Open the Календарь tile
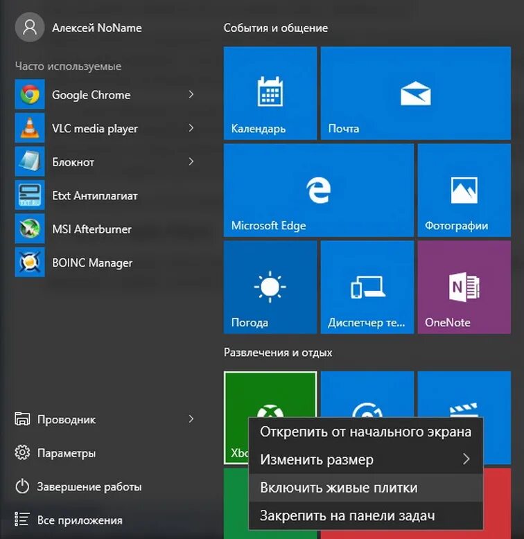Viewport: 524px width, 539px height. [x=270, y=93]
